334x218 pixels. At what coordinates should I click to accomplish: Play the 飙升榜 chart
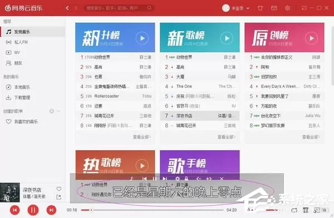142,38
